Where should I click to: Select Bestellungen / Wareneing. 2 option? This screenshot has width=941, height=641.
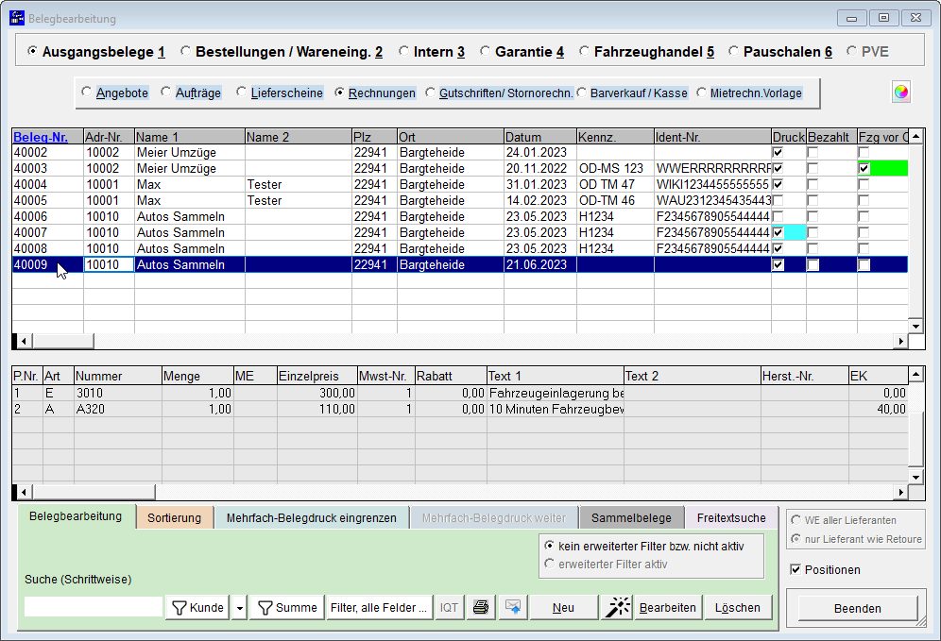coord(185,52)
